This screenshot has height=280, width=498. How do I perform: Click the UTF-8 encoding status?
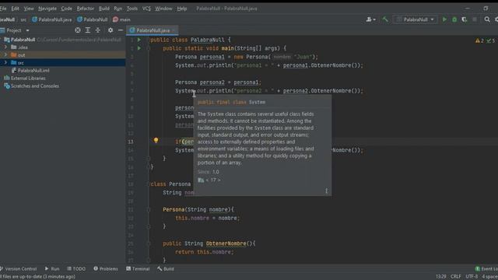click(472, 277)
